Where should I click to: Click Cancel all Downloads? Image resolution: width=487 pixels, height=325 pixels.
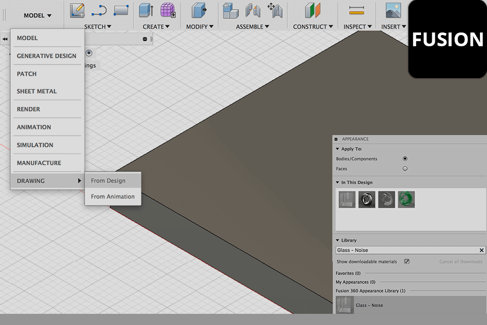click(461, 262)
